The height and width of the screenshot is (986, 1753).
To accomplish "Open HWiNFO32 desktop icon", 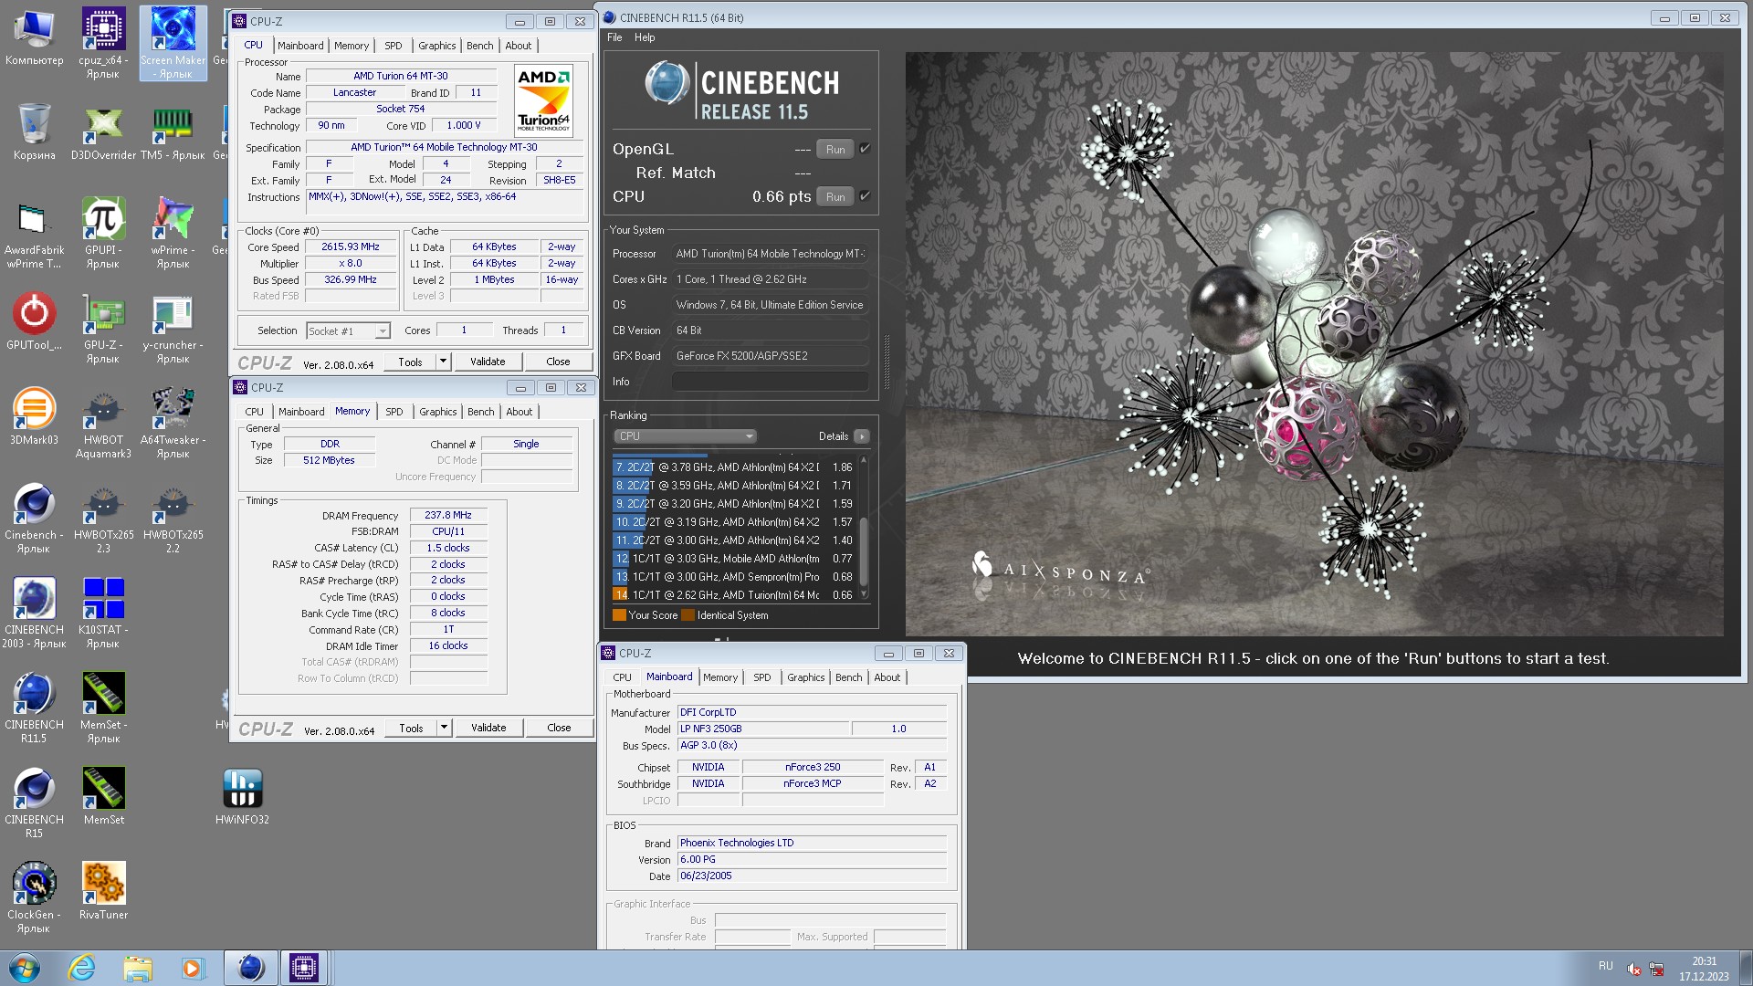I will pyautogui.click(x=242, y=796).
